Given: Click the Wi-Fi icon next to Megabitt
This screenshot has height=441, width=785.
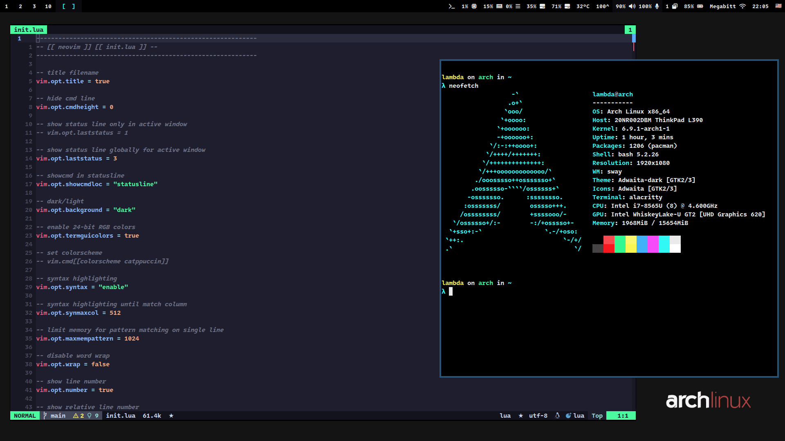Looking at the screenshot, I should [x=743, y=6].
